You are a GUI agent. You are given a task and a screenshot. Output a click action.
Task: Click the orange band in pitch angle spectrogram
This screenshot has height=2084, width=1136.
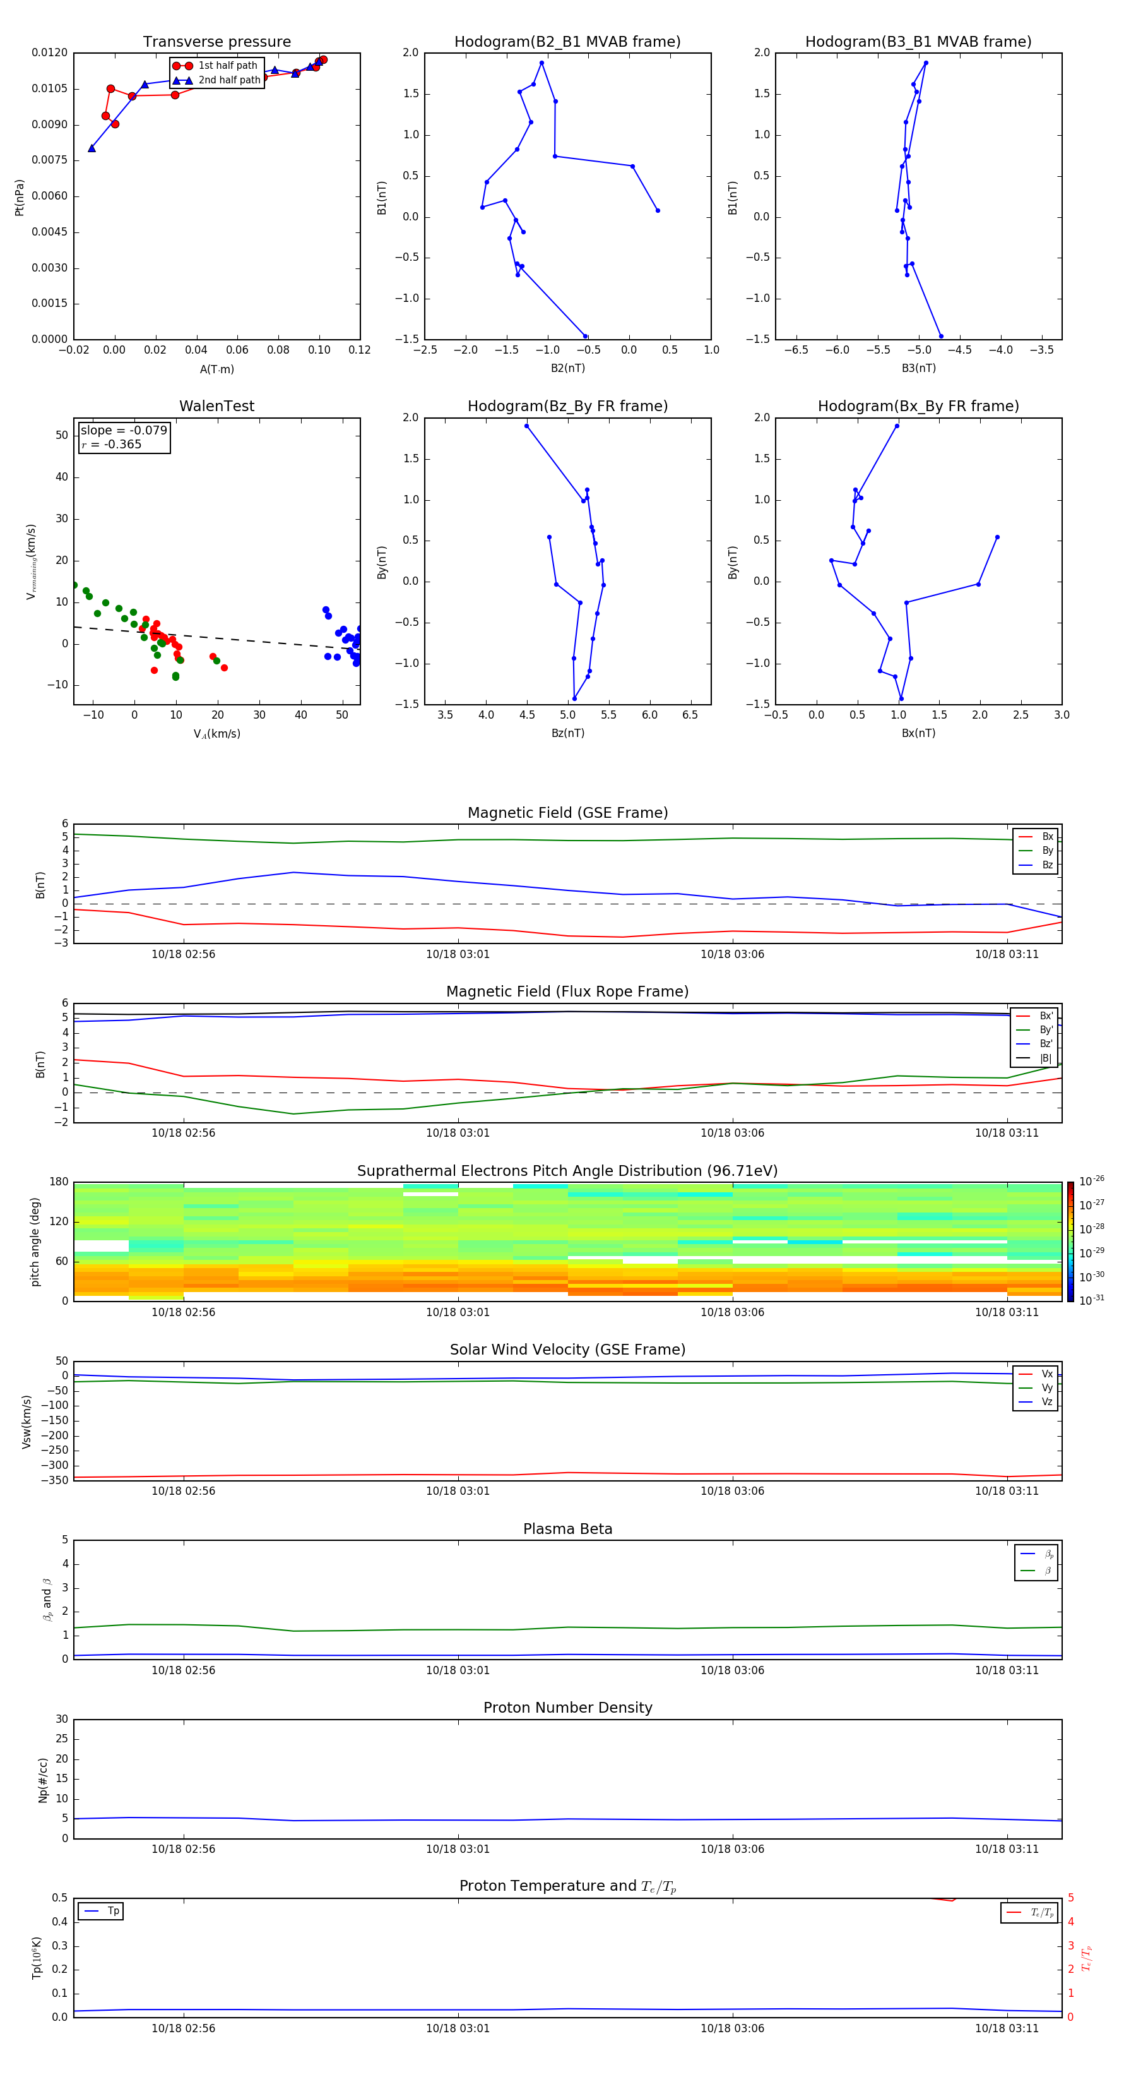(x=567, y=1280)
